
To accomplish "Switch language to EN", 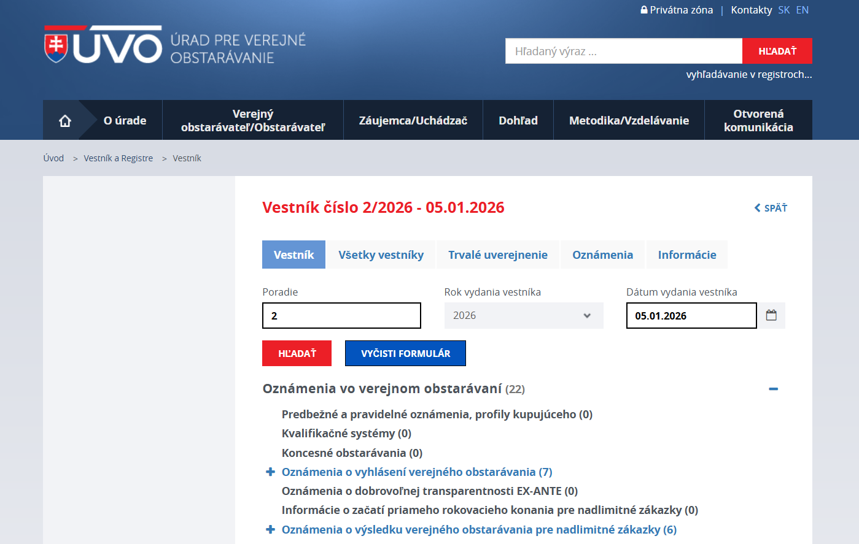I will 802,10.
